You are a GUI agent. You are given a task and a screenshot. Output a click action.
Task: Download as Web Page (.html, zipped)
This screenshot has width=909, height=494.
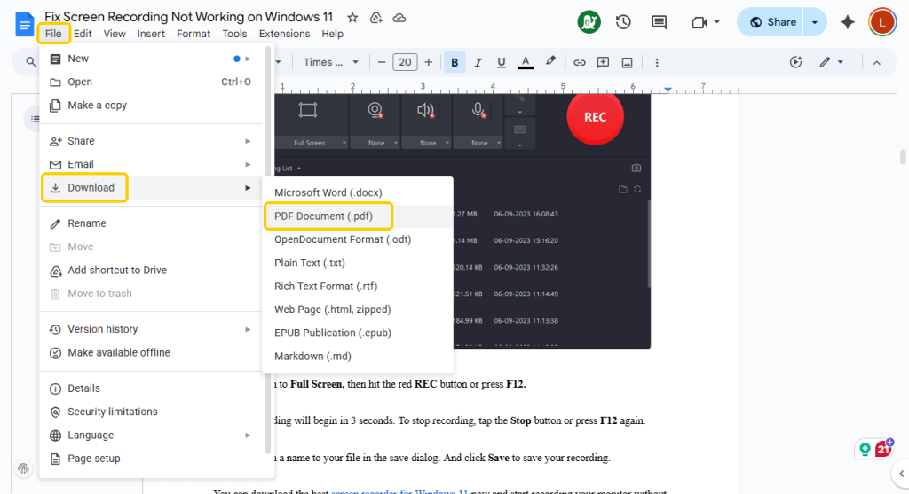coord(358,310)
